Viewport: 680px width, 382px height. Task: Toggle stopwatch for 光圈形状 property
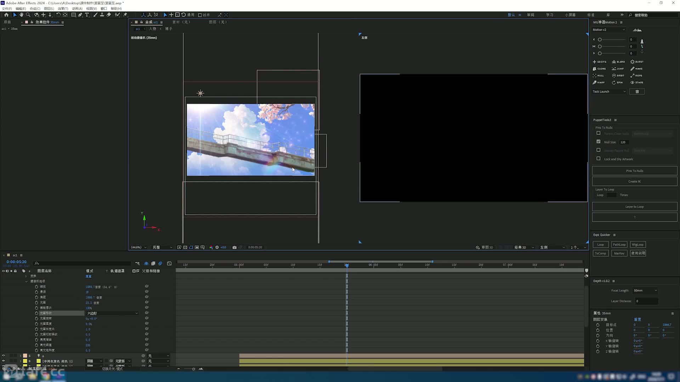point(36,313)
